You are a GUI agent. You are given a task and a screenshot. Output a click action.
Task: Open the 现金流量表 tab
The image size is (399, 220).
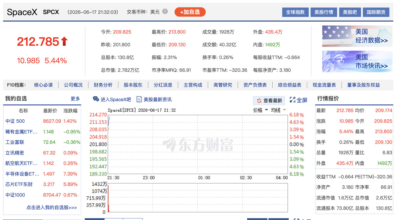pos(324,85)
